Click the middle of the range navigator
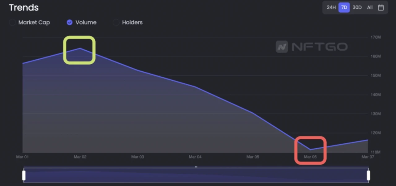Viewport: 396px width, 186px height. [196, 175]
